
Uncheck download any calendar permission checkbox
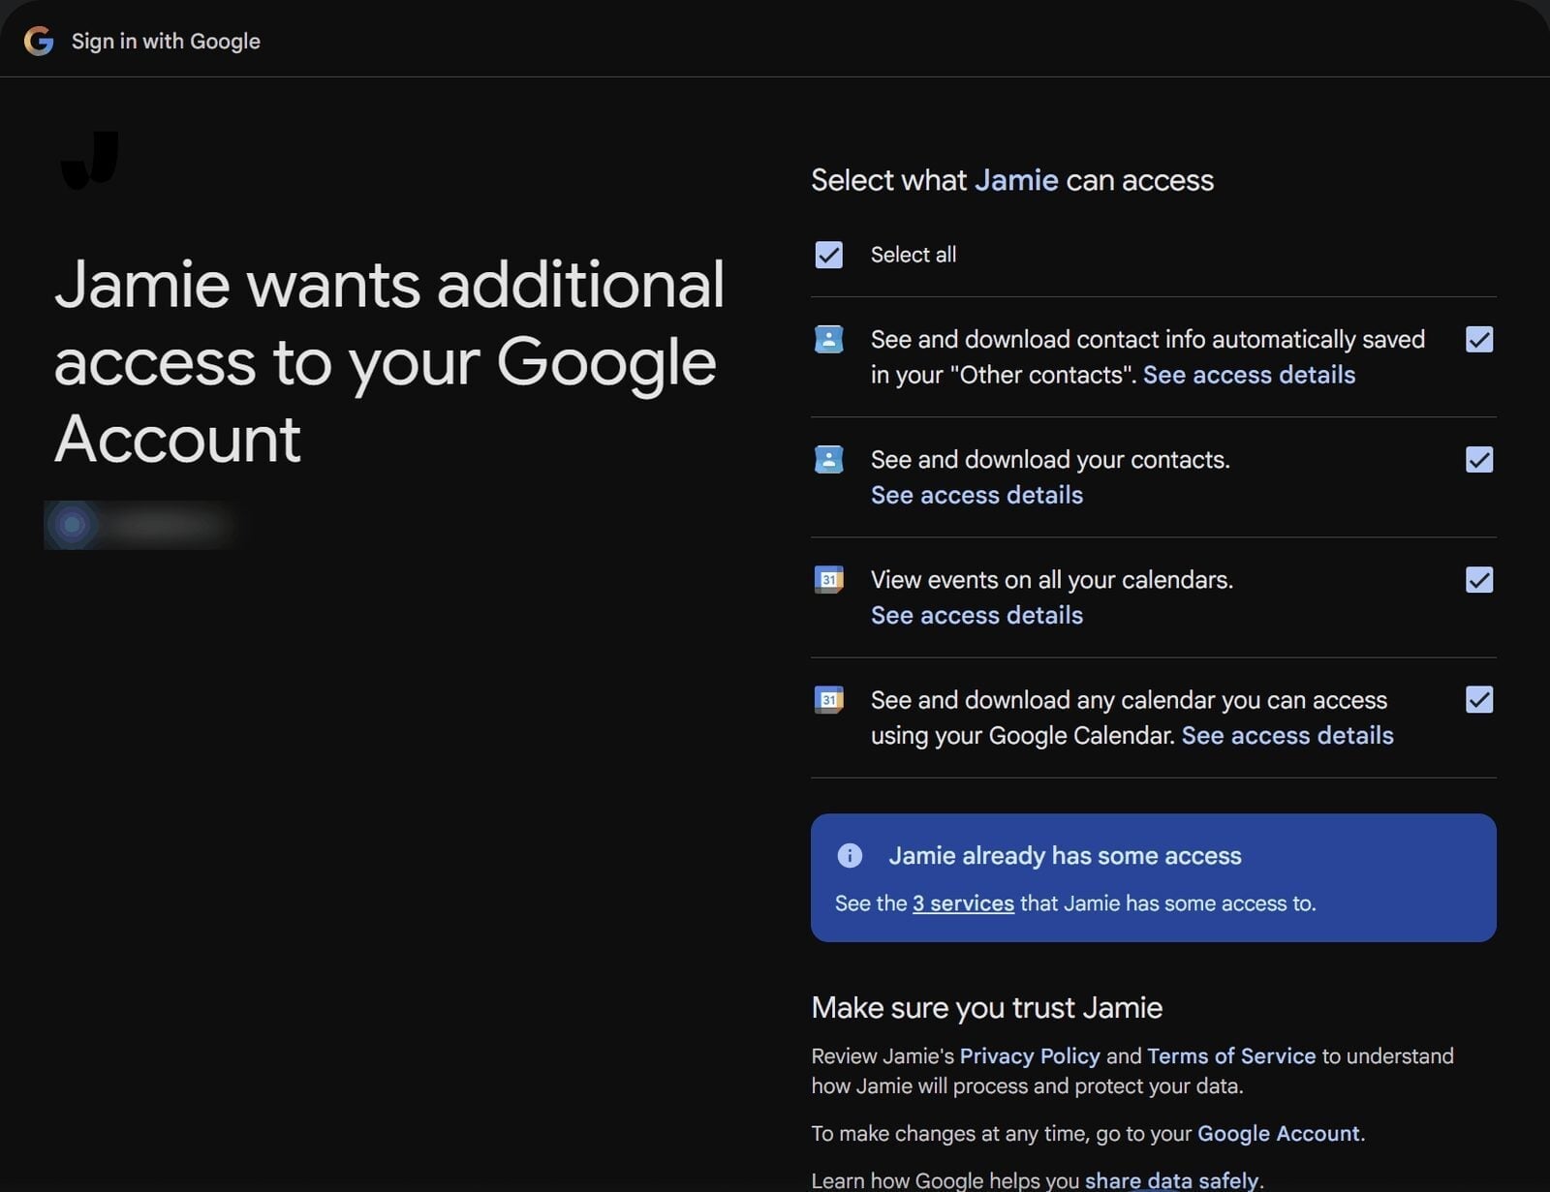(x=1479, y=699)
